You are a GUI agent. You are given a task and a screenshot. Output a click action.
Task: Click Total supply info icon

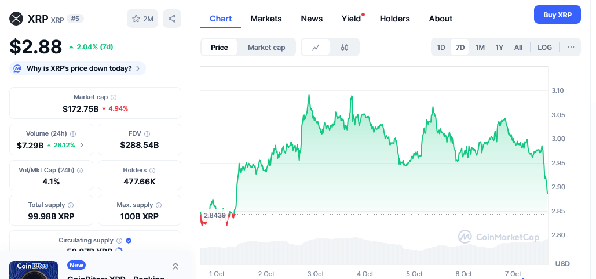coord(71,205)
